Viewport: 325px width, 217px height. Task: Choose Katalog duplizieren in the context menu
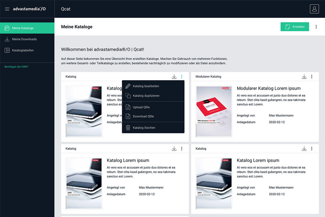[153, 96]
